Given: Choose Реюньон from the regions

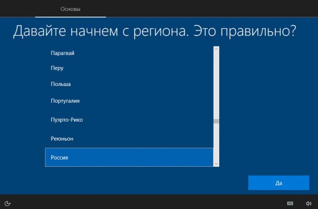Looking at the screenshot, I should click(129, 139).
